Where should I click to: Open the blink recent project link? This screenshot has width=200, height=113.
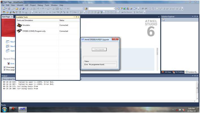coord(12,64)
